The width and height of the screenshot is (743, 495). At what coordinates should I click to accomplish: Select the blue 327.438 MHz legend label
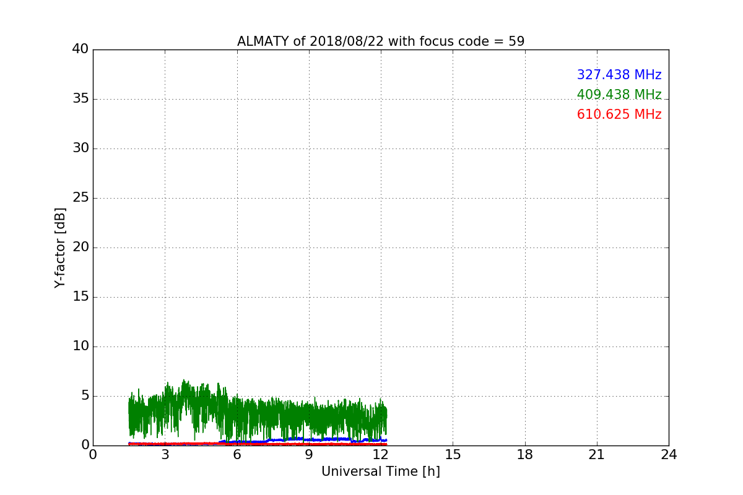coord(619,75)
